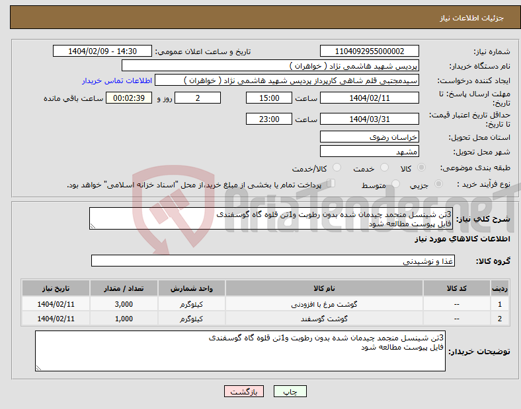This screenshot has height=409, width=521.
Task: Click the بازگشت (back) button
Action: point(244,391)
